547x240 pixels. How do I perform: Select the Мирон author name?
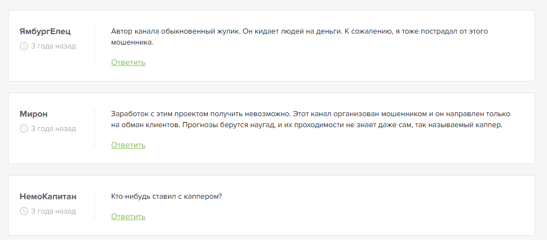[34, 114]
